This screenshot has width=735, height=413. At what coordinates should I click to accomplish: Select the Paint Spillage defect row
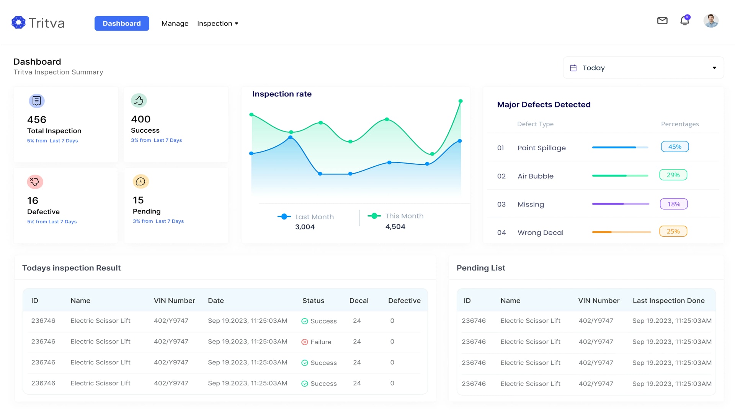[542, 148]
